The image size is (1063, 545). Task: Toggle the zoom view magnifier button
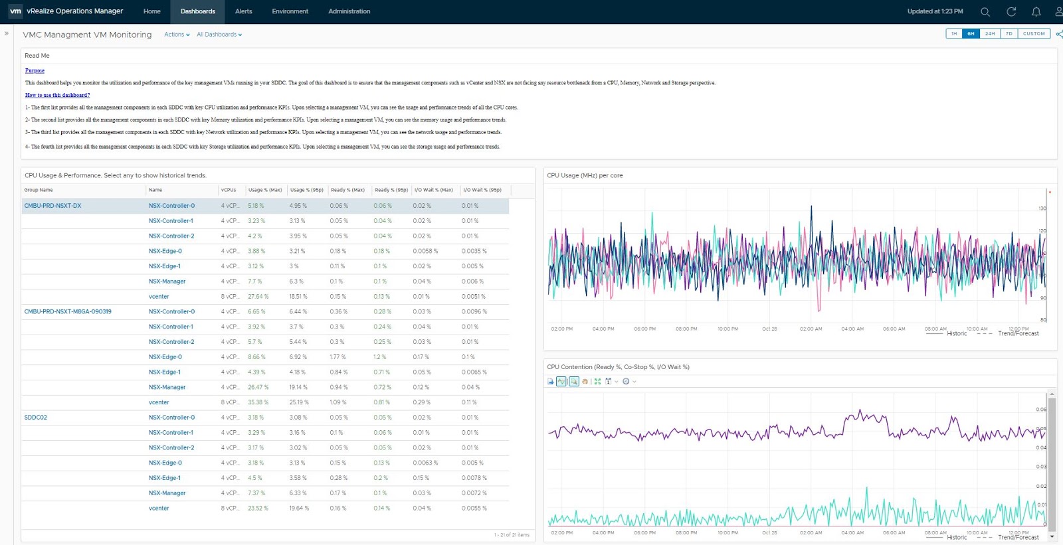coord(573,382)
